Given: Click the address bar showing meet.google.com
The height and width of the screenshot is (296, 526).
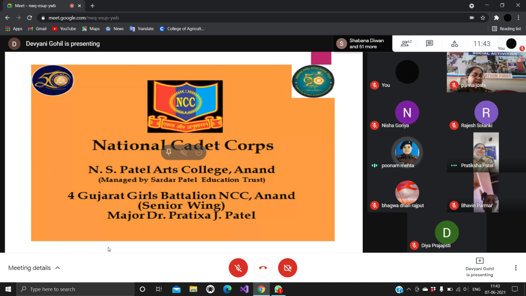Looking at the screenshot, I should [252, 18].
